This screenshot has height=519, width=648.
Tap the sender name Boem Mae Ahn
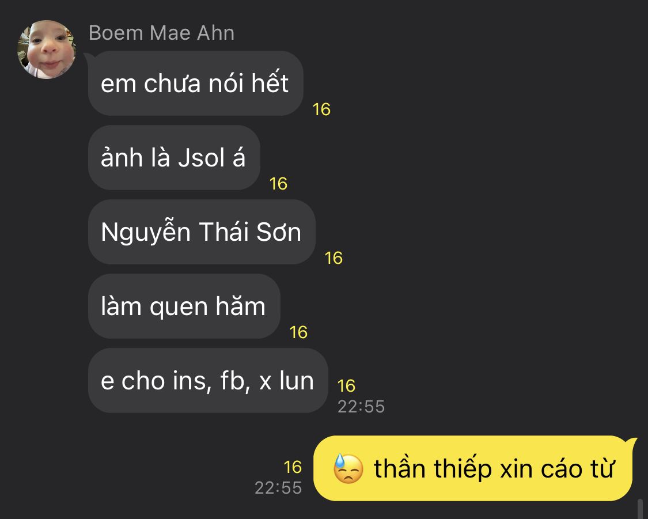point(162,33)
